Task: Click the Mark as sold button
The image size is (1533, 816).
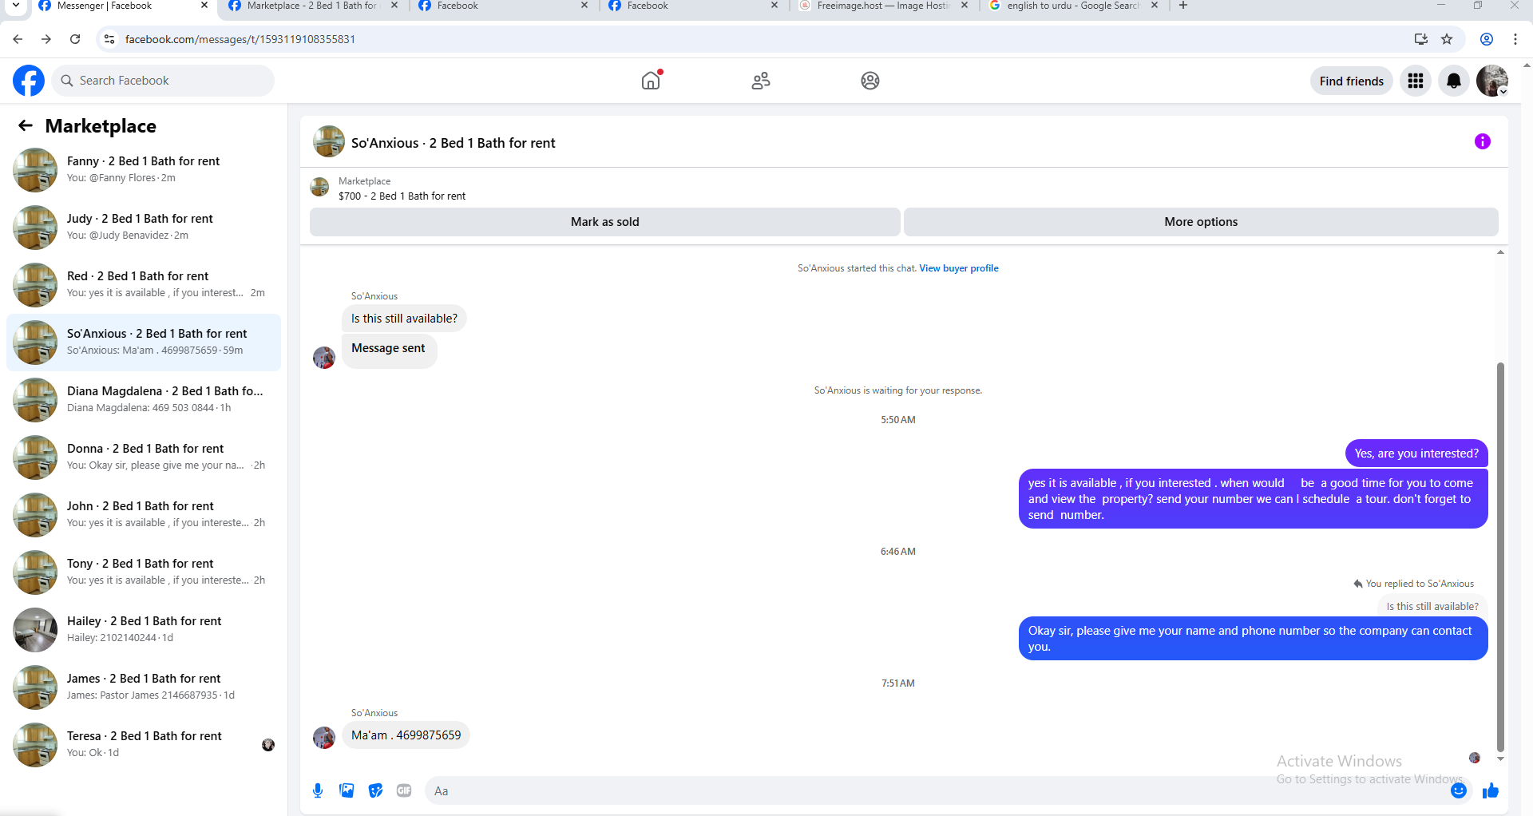Action: coord(605,222)
